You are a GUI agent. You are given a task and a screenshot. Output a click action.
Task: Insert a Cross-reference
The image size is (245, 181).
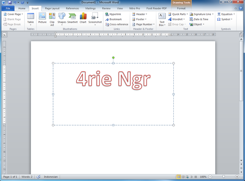click(x=117, y=24)
